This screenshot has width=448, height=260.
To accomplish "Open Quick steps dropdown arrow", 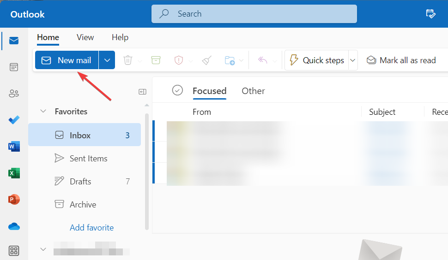I will [x=353, y=60].
